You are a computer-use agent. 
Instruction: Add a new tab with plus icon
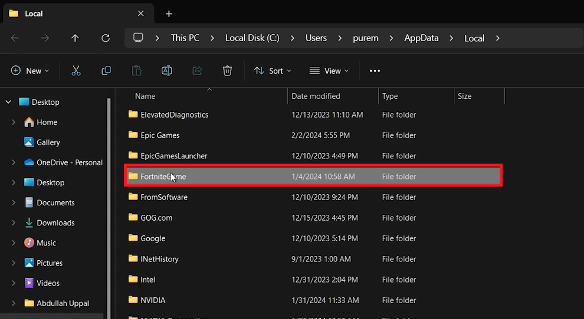click(169, 14)
